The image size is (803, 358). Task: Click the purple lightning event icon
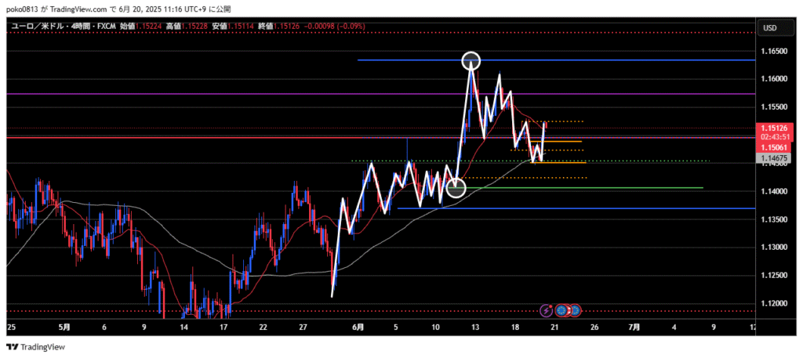point(547,311)
